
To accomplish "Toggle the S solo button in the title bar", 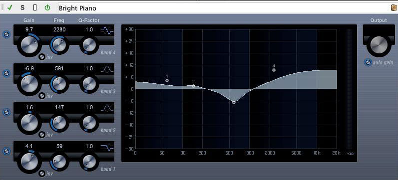I will tap(22, 8).
